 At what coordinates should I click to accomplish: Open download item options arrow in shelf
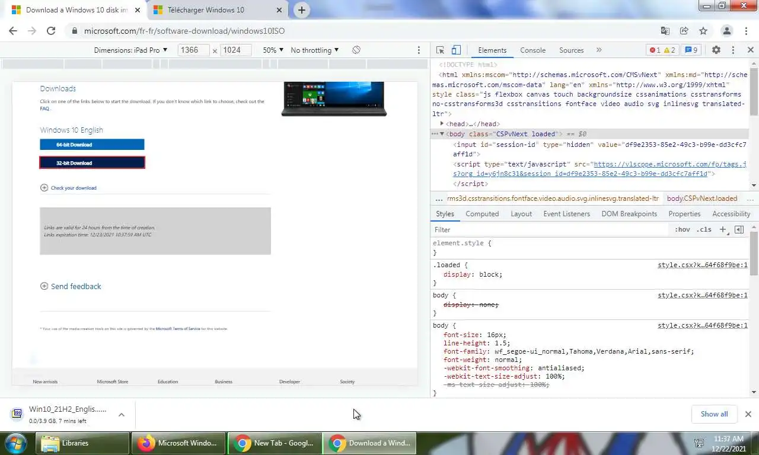point(122,415)
